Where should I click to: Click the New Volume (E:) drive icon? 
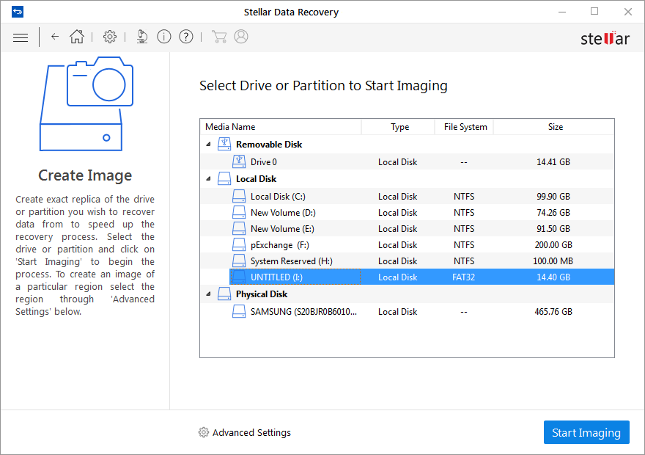point(239,228)
